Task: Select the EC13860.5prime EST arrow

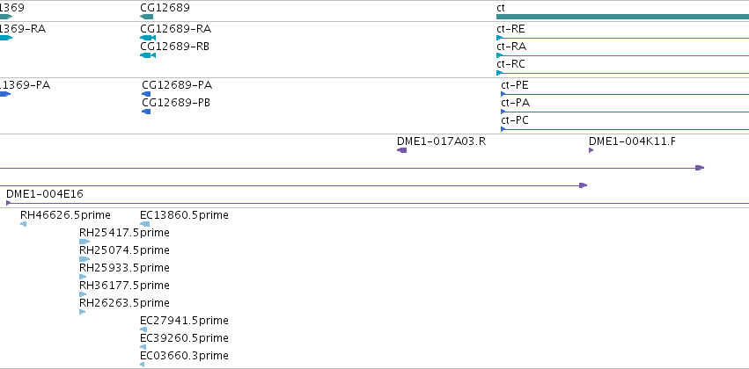Action: [144, 224]
